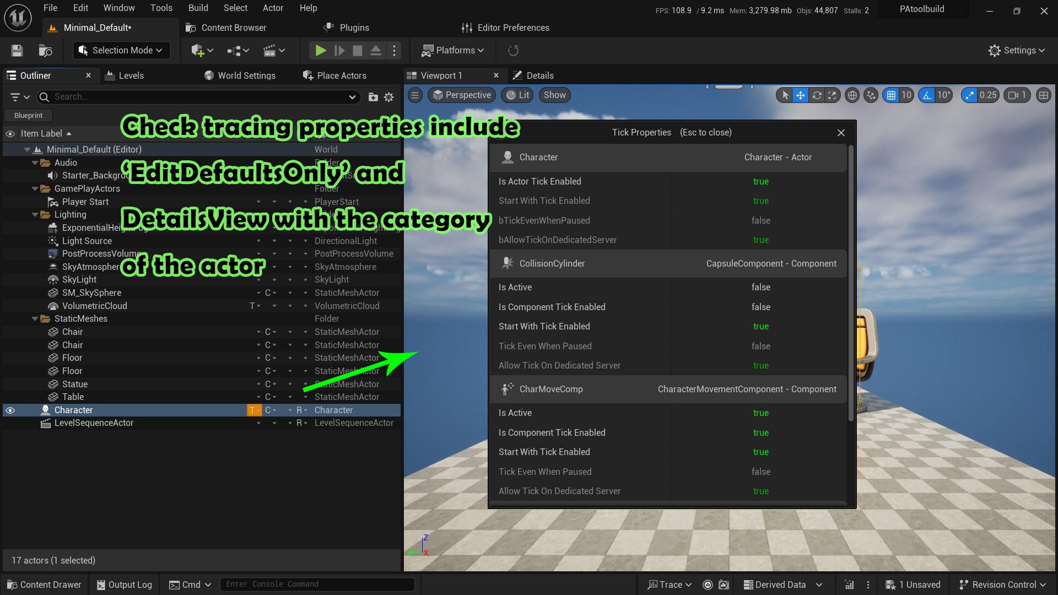Open the Content Browser from the top bar

pyautogui.click(x=232, y=28)
